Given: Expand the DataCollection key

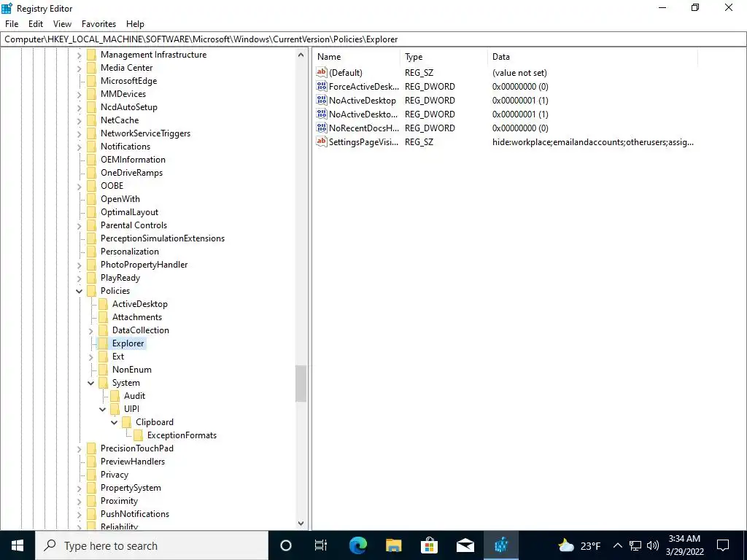Looking at the screenshot, I should click(x=91, y=330).
